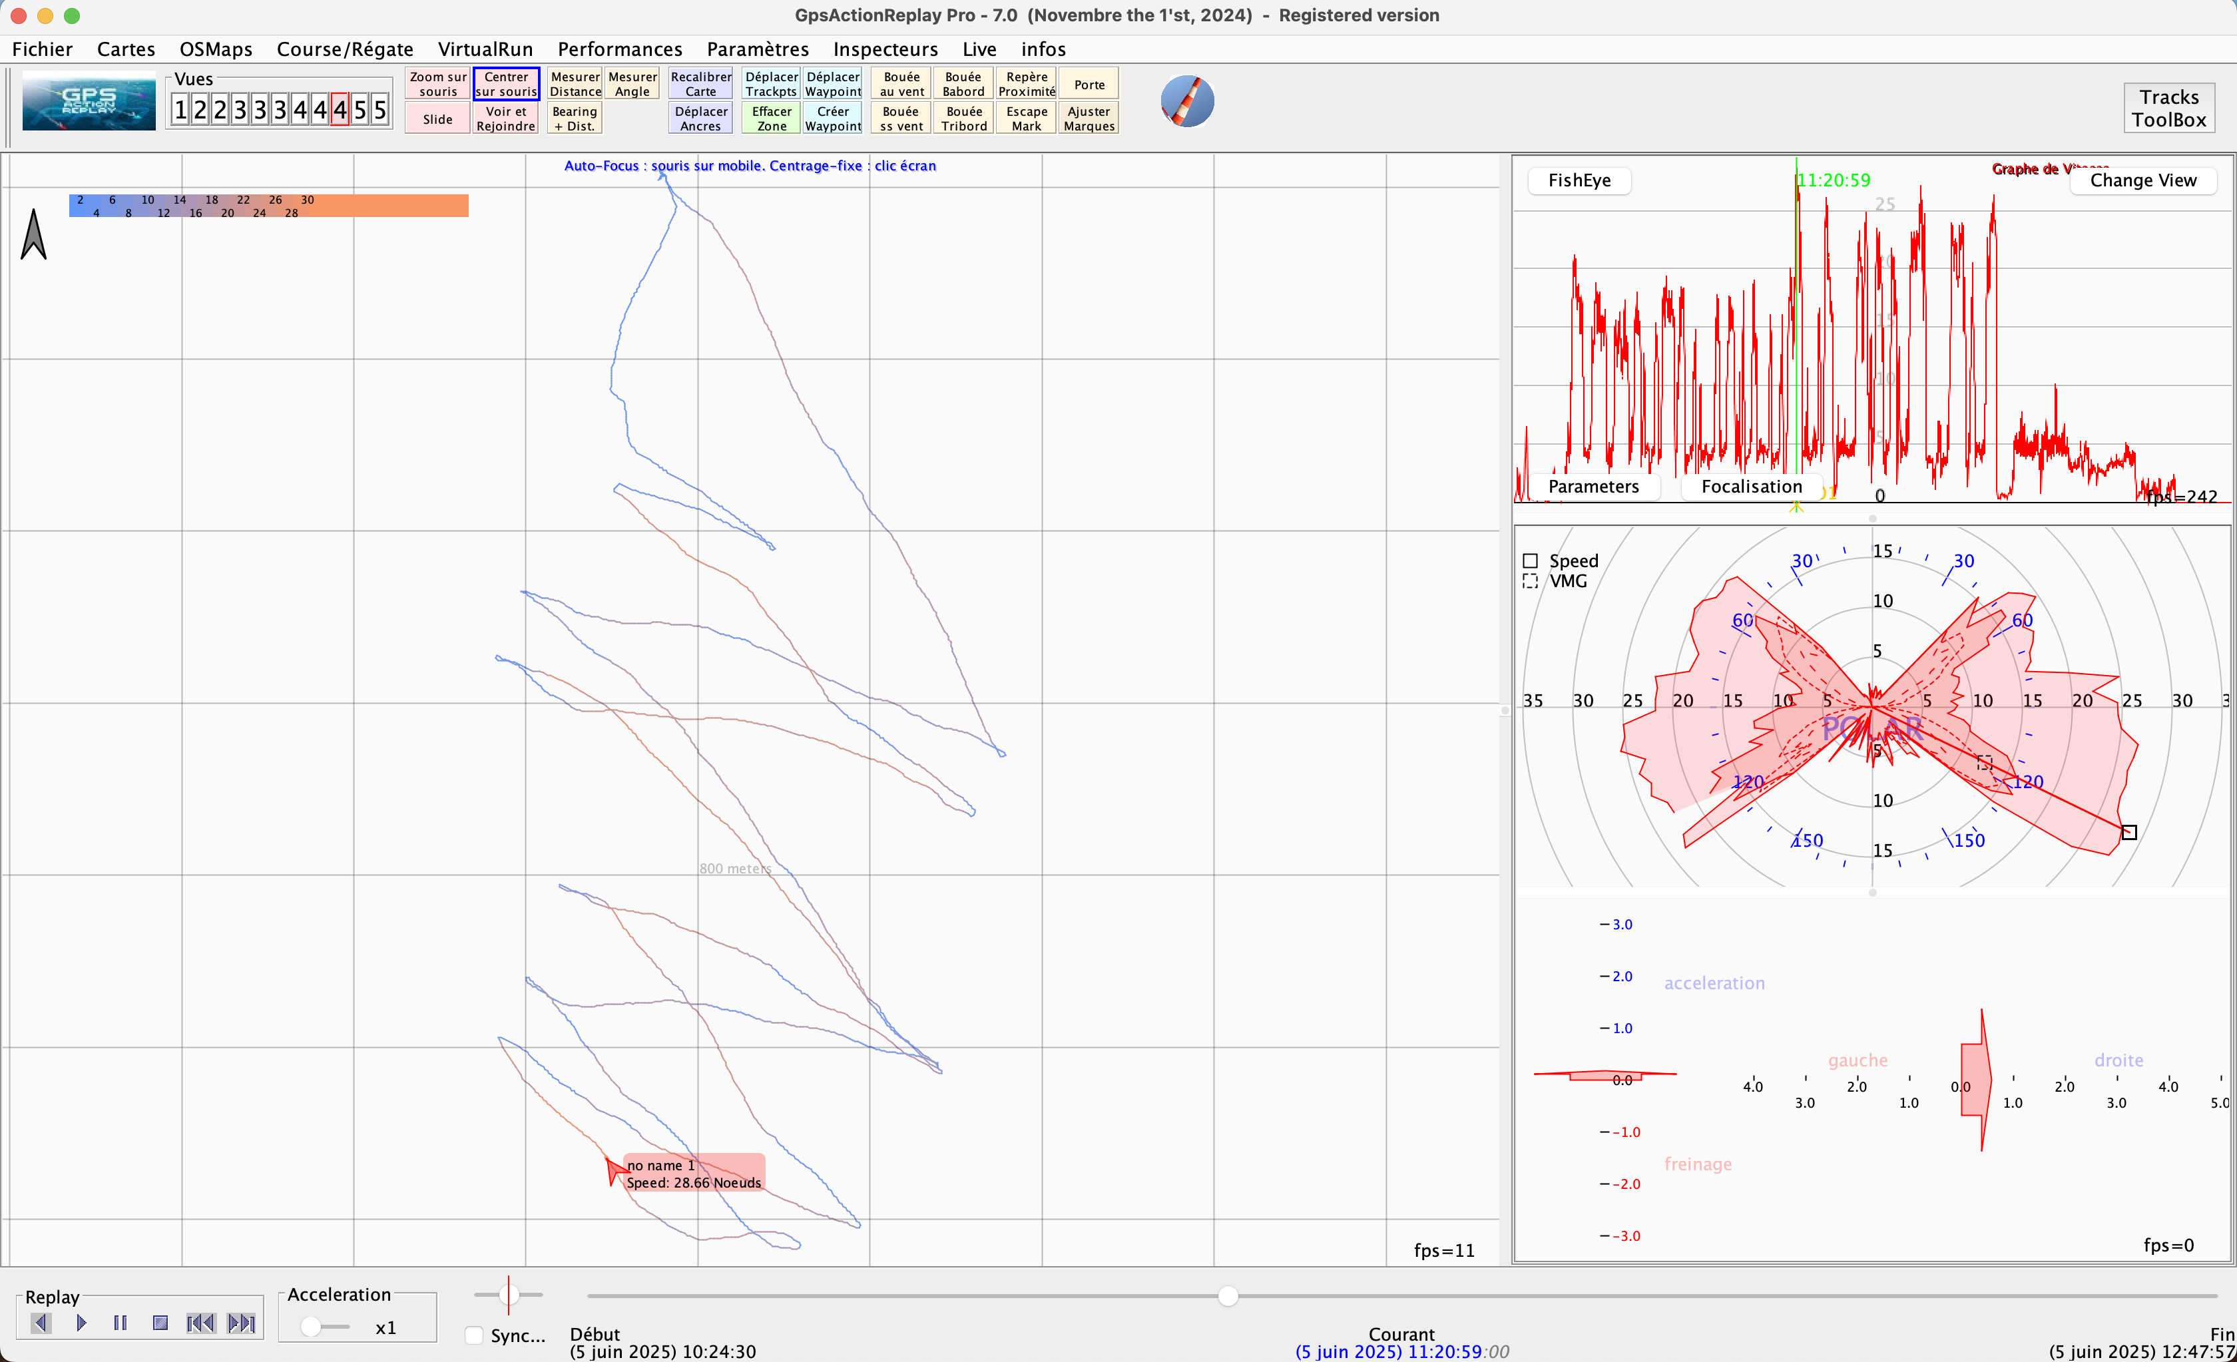2237x1362 pixels.
Task: Open the Inspecteurs menu
Action: [885, 49]
